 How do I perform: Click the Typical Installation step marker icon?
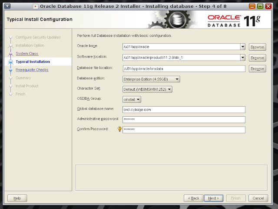click(10, 62)
